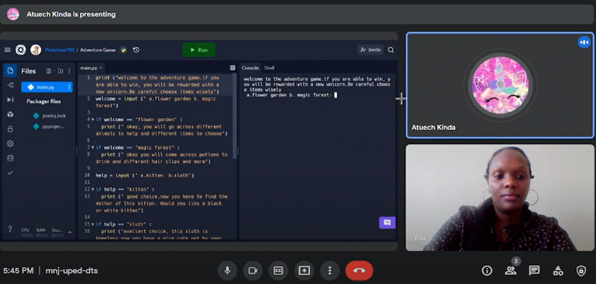Click the RAM usage meter

pyautogui.click(x=41, y=232)
